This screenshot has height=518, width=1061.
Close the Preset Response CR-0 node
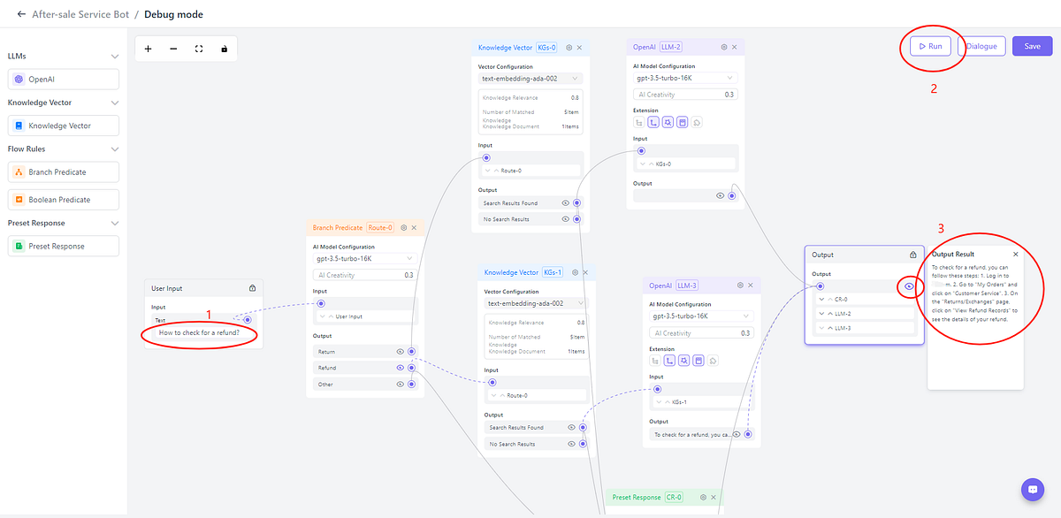[713, 497]
